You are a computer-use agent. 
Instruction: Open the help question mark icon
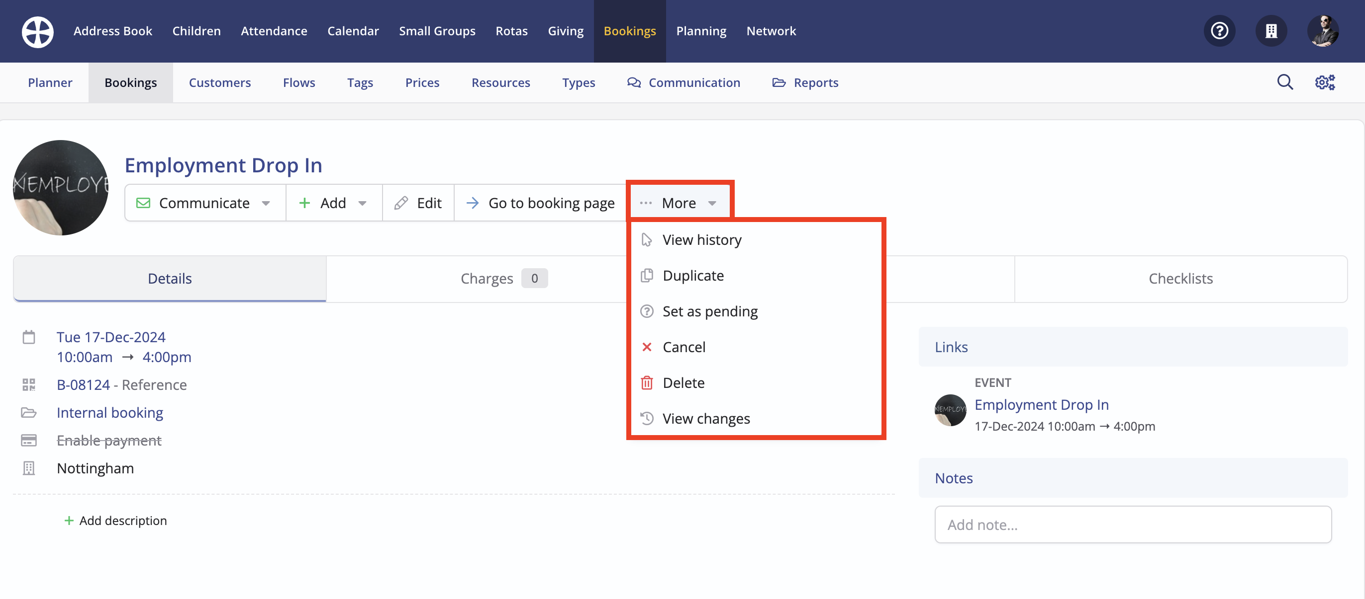coord(1219,31)
